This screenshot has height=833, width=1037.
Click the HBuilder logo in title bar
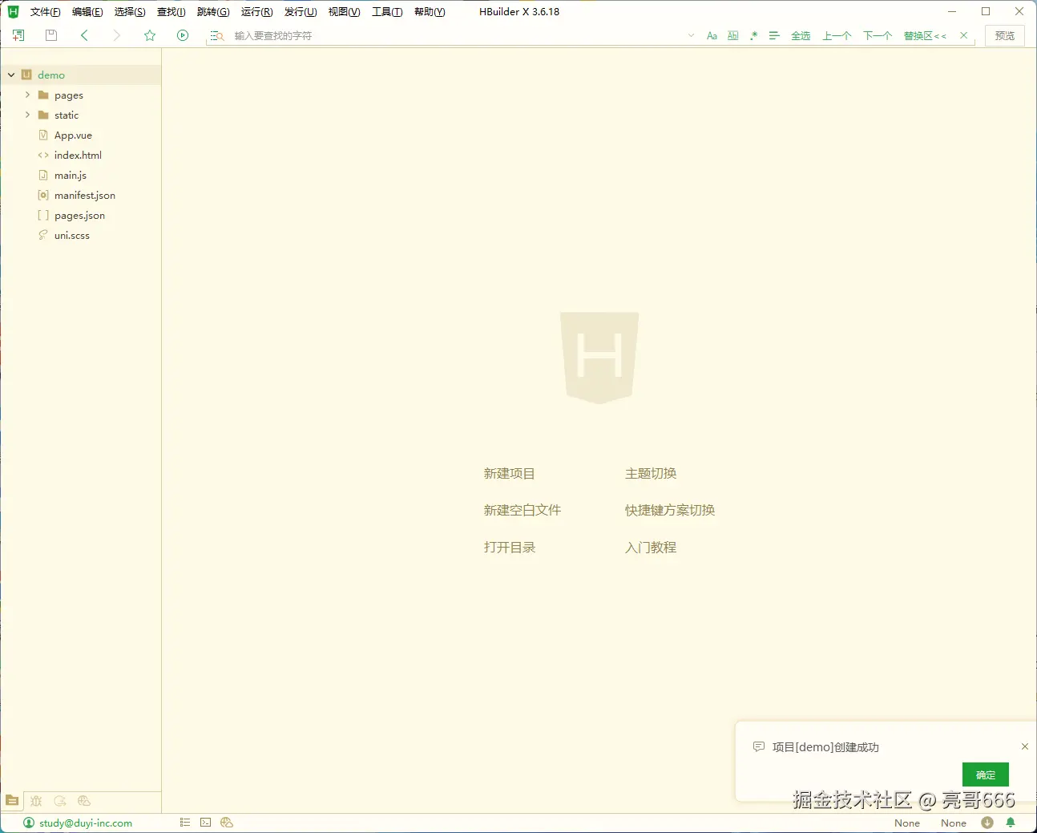click(x=13, y=12)
